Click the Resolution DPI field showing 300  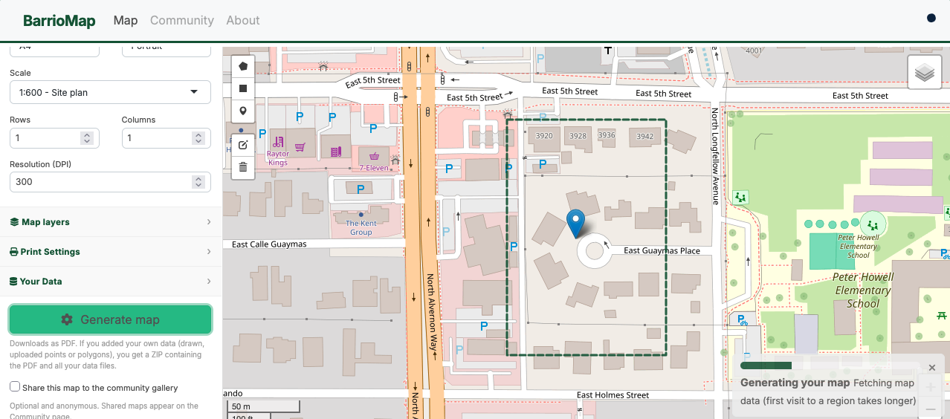pyautogui.click(x=110, y=182)
